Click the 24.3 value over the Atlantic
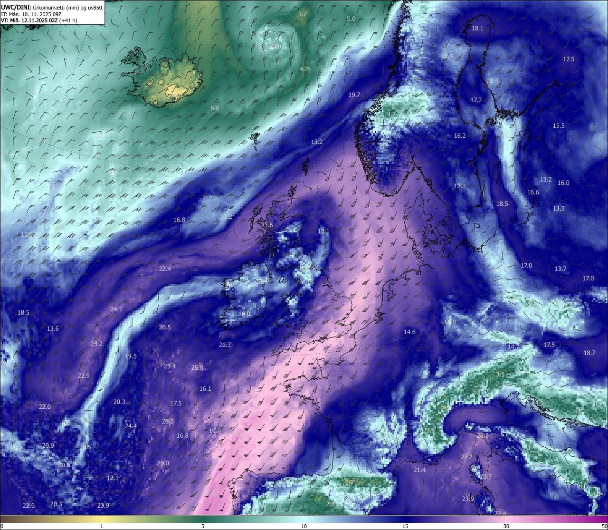This screenshot has width=608, height=530. 116,309
